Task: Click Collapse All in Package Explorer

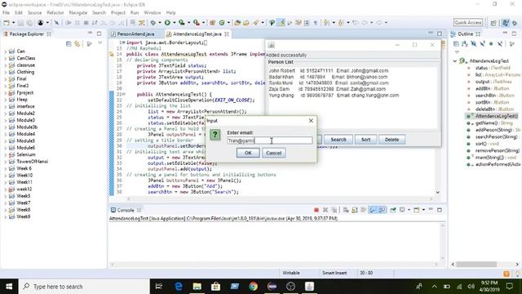Action: tap(69, 43)
